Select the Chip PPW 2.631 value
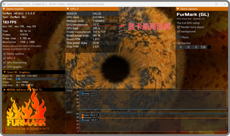Viewport: 230px width, 136px height. 96,47
